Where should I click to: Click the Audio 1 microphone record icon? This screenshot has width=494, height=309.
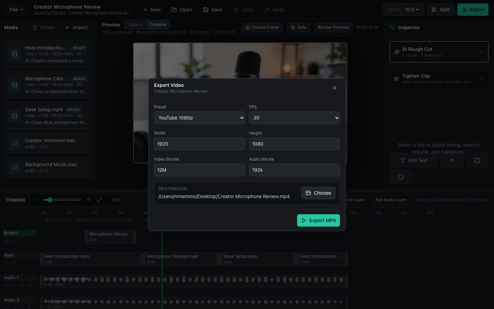[x=30, y=285]
